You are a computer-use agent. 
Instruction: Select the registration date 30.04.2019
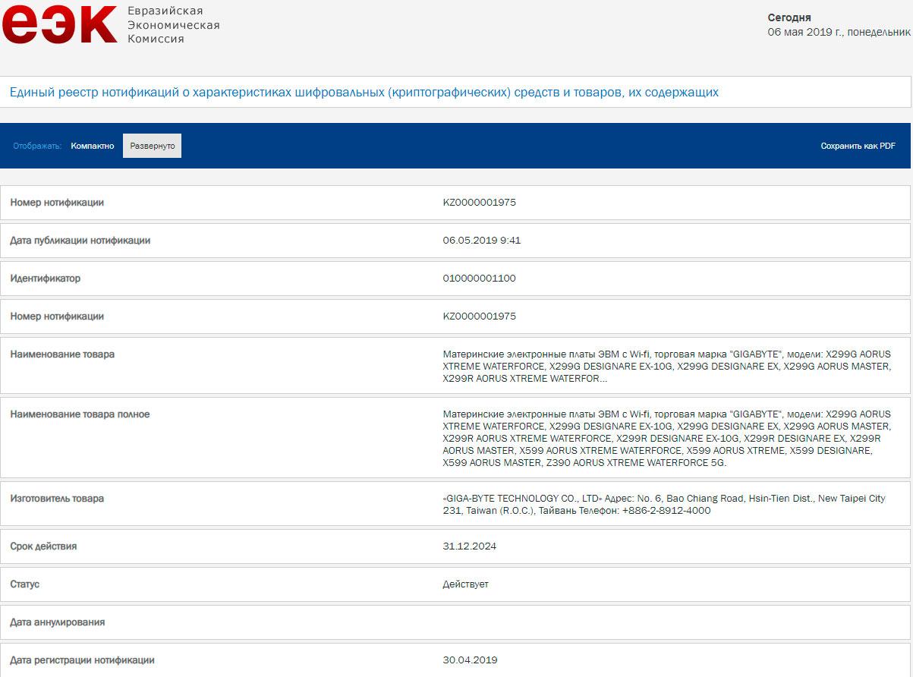(470, 660)
